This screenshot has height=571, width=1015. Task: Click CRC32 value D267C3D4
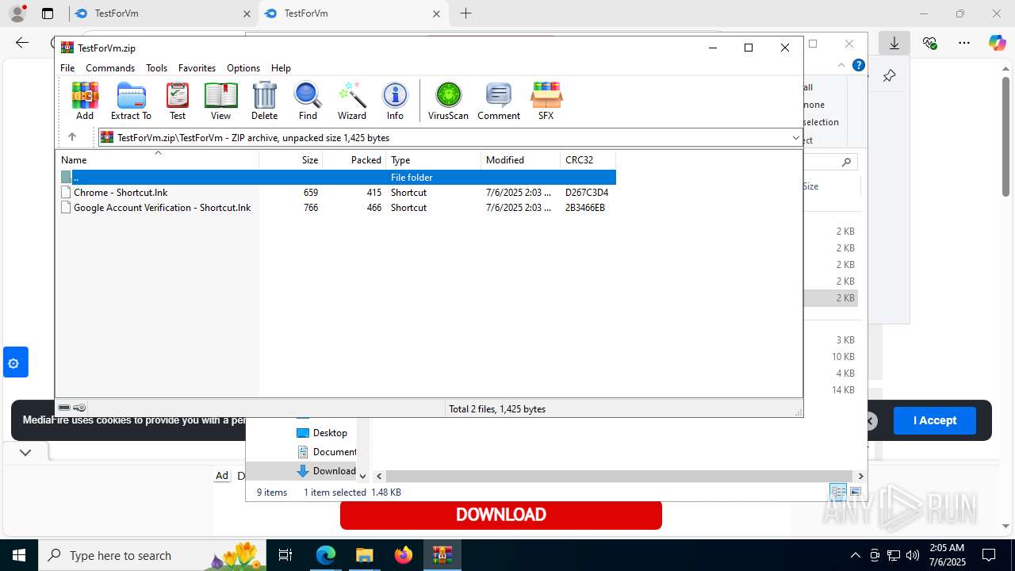[x=586, y=193]
